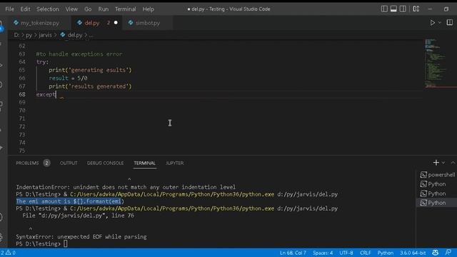Select the Terminal panel tab
The width and height of the screenshot is (457, 257).
click(x=144, y=163)
